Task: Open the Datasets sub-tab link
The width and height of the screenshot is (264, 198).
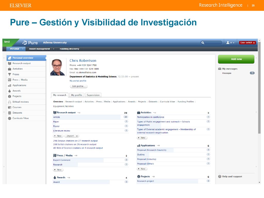Action: (x=153, y=102)
